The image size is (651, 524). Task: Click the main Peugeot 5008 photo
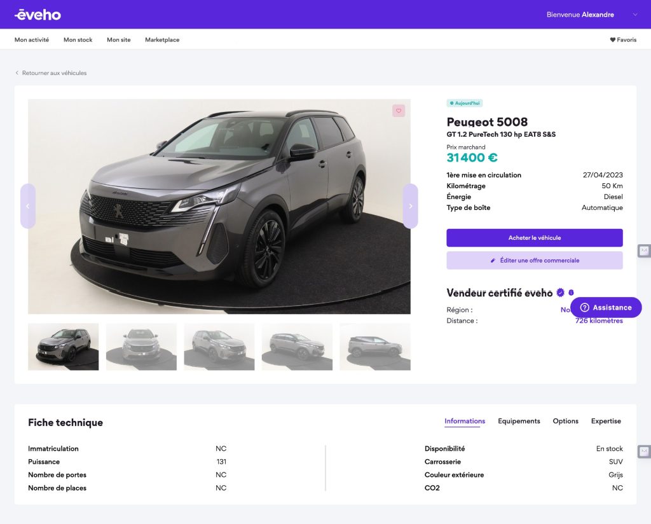click(219, 207)
